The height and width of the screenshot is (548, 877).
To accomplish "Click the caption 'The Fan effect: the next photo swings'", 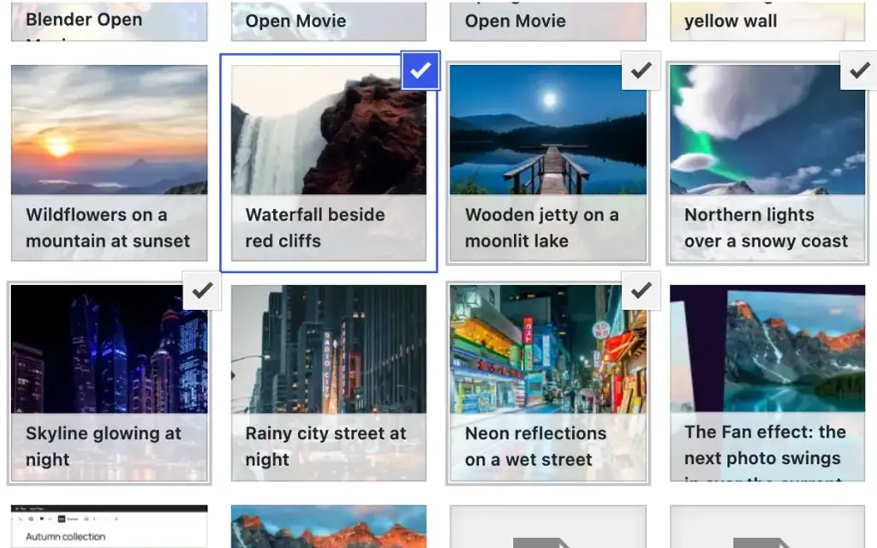I will pyautogui.click(x=765, y=445).
